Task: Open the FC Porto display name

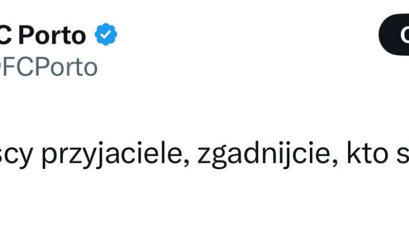Action: pos(51,35)
